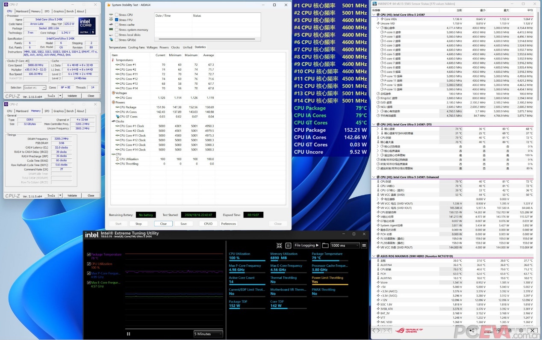Click the expand arrows in HWiNFO bottom bar
The height and width of the screenshot is (340, 542).
[x=377, y=330]
